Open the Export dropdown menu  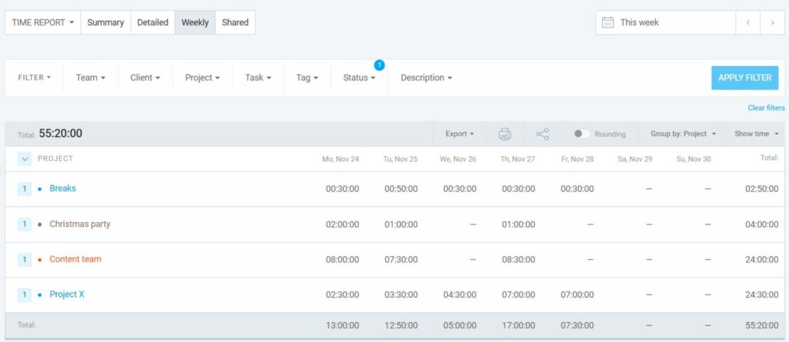[459, 134]
